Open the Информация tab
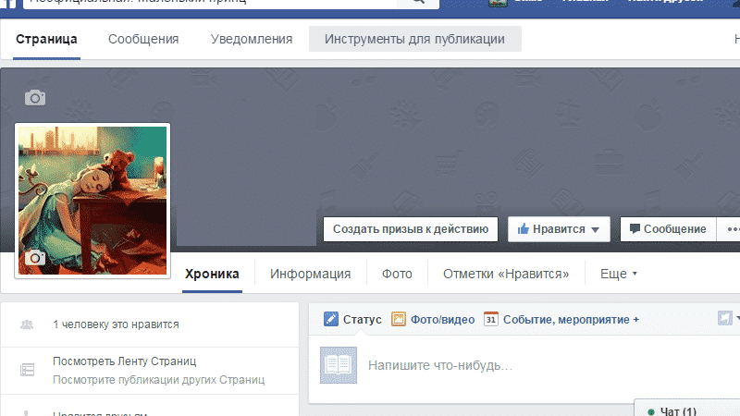The width and height of the screenshot is (740, 416). tap(310, 274)
